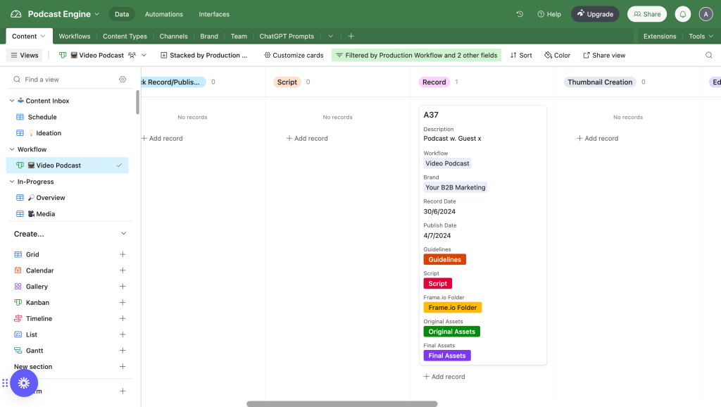
Task: Click the orange Guidelines button on card
Action: 444,259
